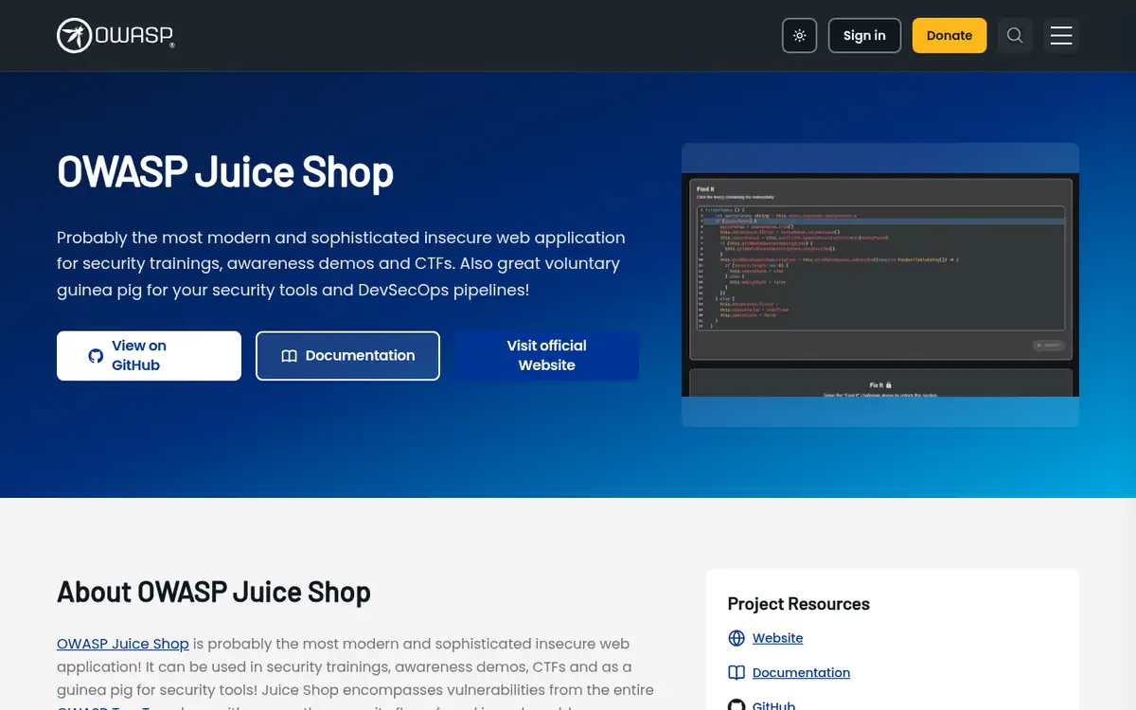Click the View on GitHub button
Image resolution: width=1136 pixels, height=710 pixels.
click(x=149, y=356)
